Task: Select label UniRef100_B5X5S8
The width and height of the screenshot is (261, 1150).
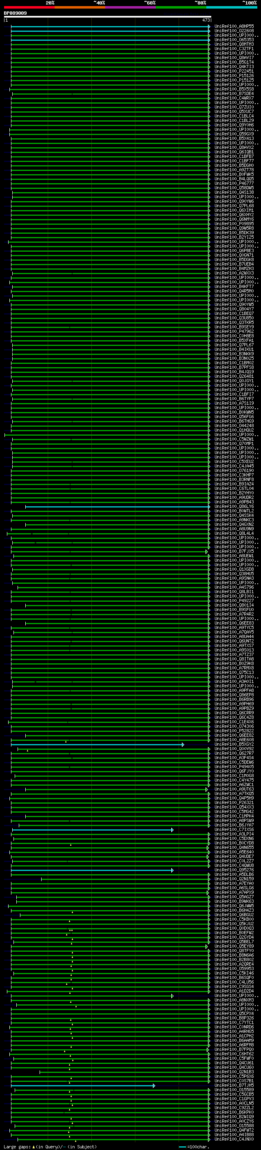Action: click(234, 89)
